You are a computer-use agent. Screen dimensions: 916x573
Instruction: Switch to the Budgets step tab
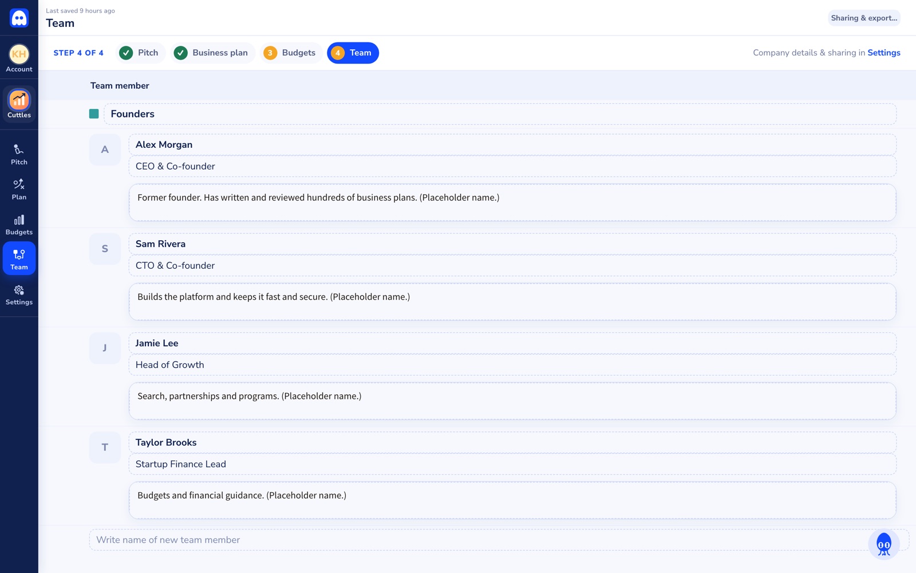[x=291, y=53]
